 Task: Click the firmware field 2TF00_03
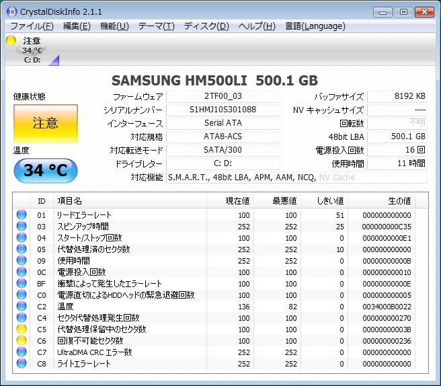(223, 97)
